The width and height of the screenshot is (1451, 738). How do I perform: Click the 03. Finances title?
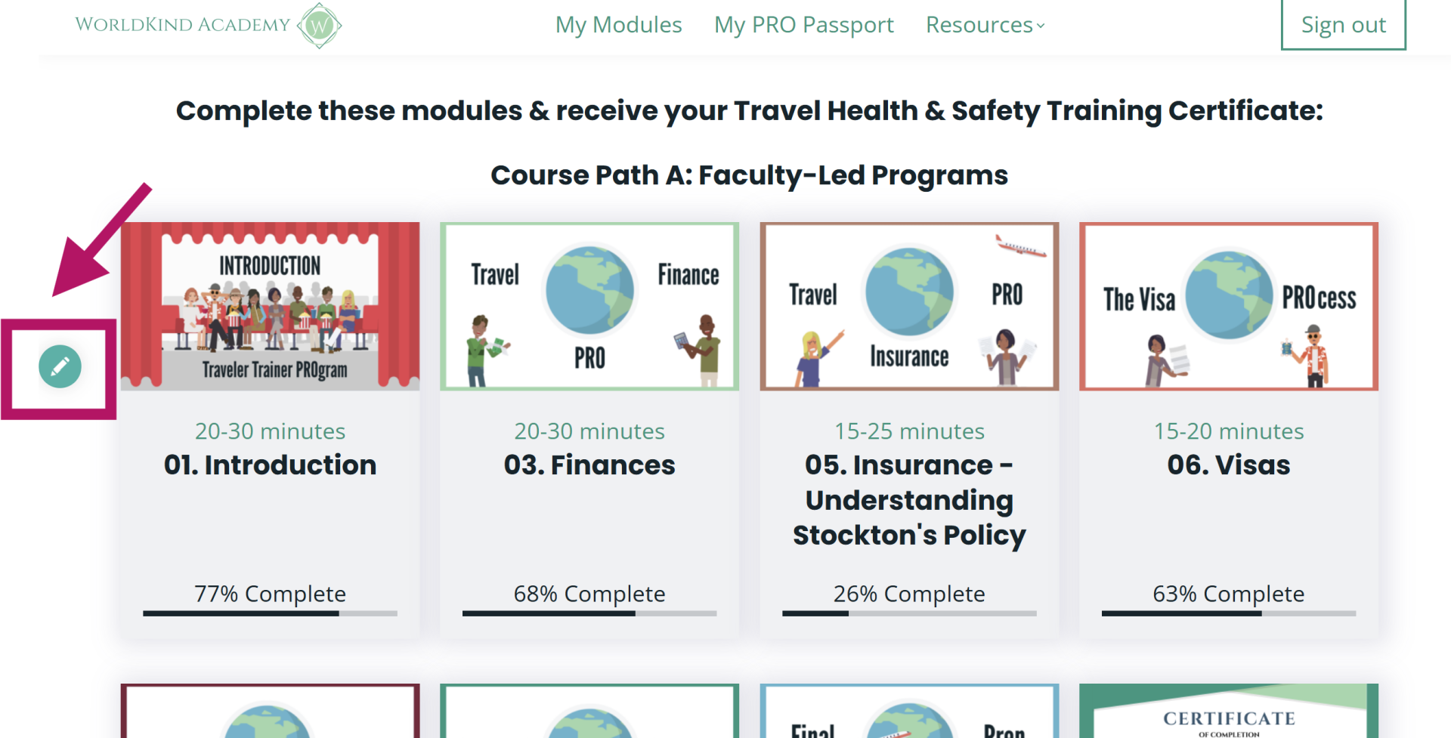click(x=589, y=465)
